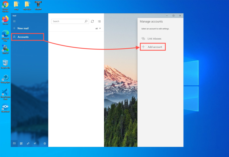Enter selection mode via checklist icon

(99, 22)
